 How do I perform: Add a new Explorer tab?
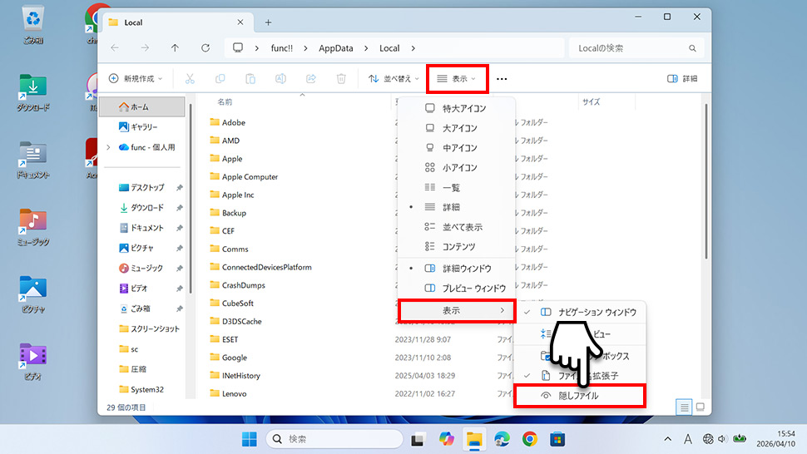268,22
